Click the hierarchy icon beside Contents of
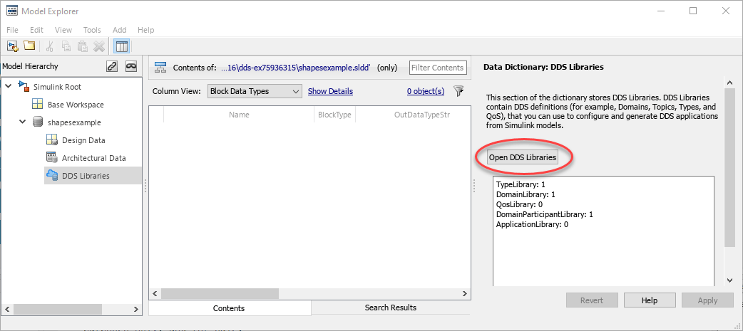743x331 pixels. (160, 68)
